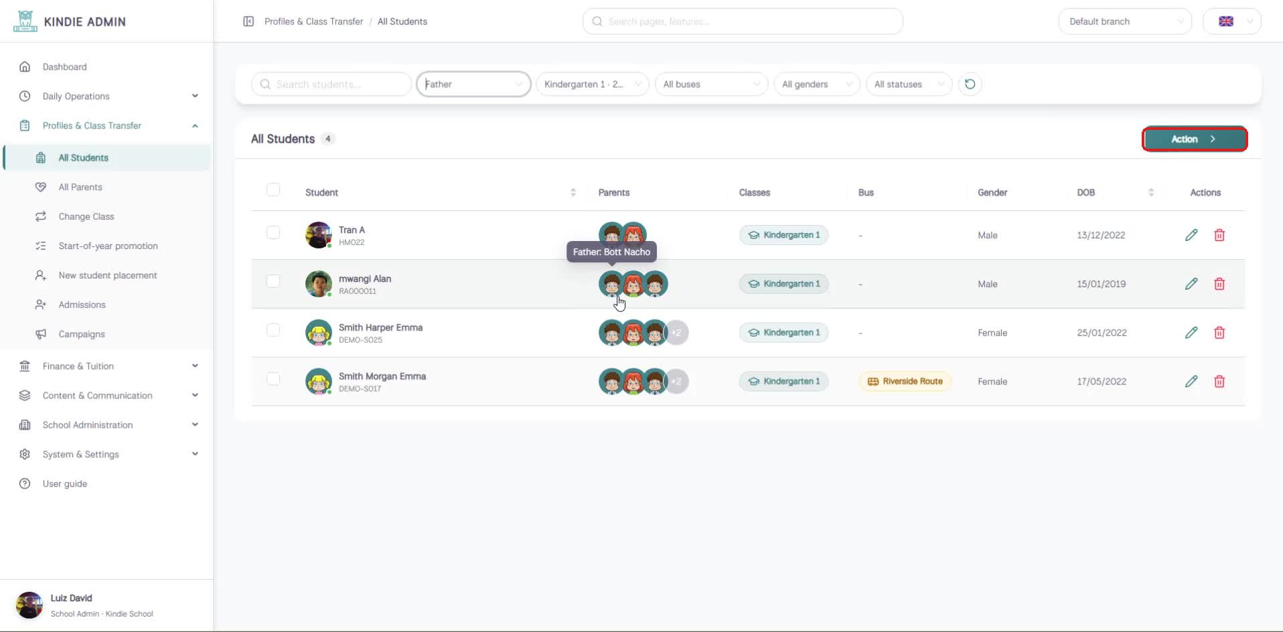Open Change Class in the sidebar
1283x632 pixels.
[x=107, y=217]
